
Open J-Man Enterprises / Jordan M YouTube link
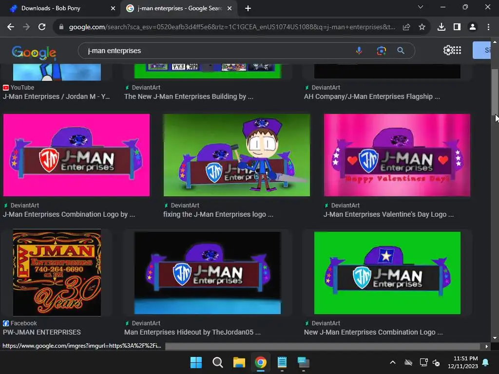coord(57,96)
